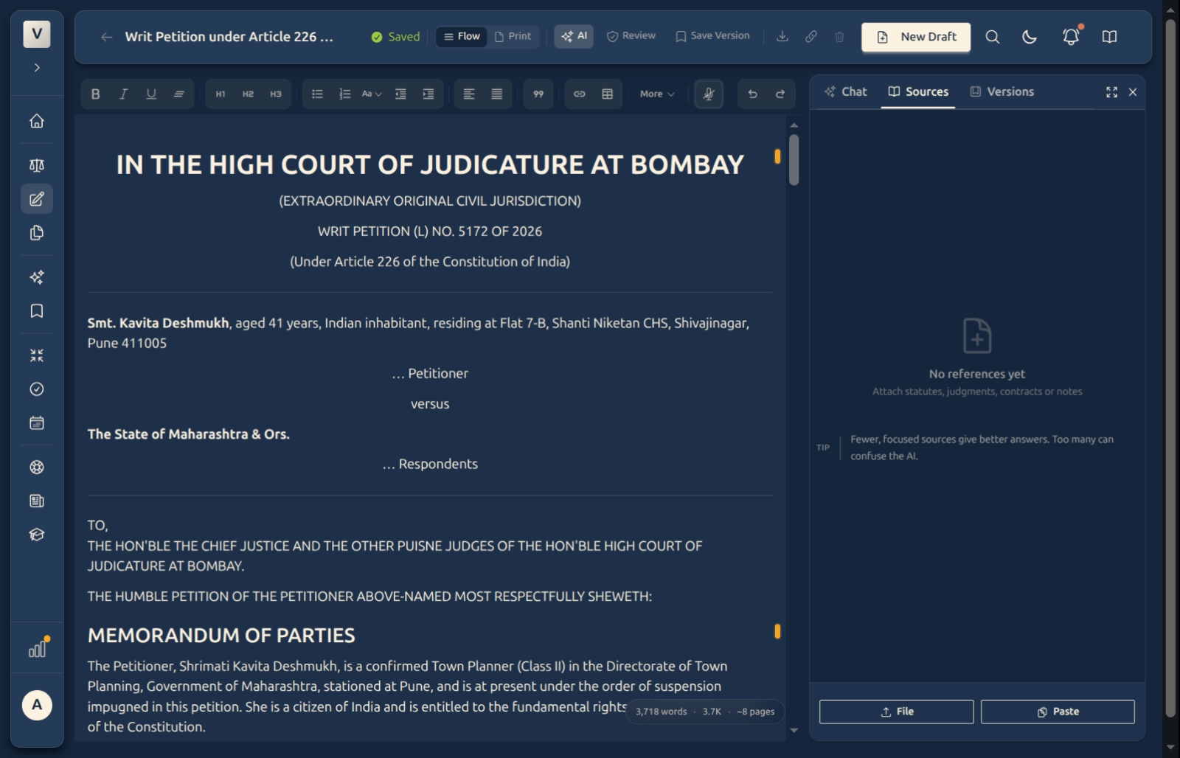Undo the last edit
This screenshot has width=1180, height=758.
click(752, 94)
